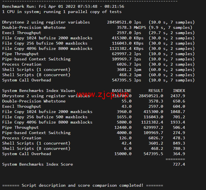
Task: Click Dhrystone index value 2437.9
Action: tap(178, 96)
